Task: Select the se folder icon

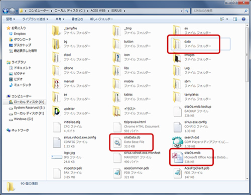Action: tap(56, 97)
